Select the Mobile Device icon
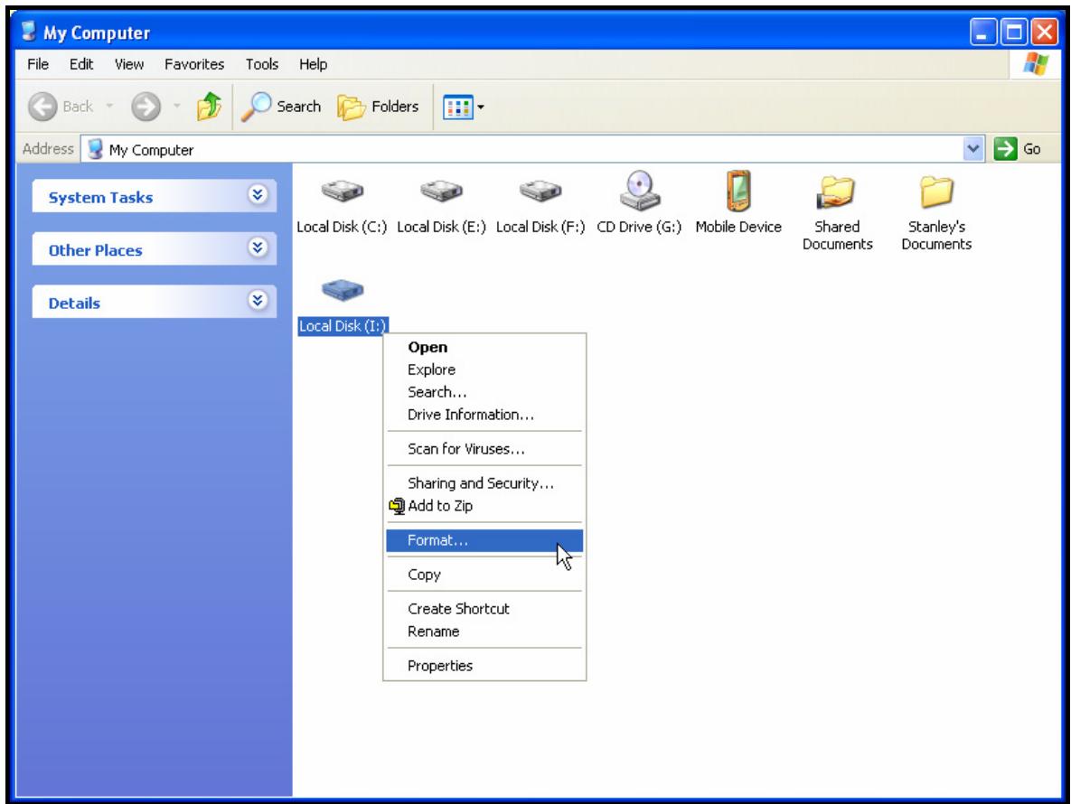Viewport: 1071px width, 804px height. click(738, 191)
